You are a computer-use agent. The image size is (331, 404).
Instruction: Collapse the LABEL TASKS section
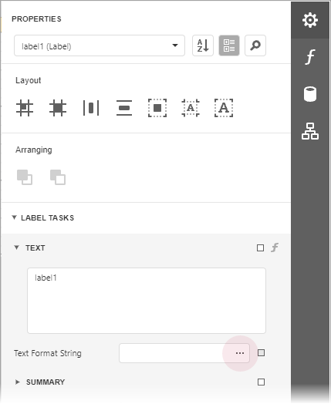point(15,217)
